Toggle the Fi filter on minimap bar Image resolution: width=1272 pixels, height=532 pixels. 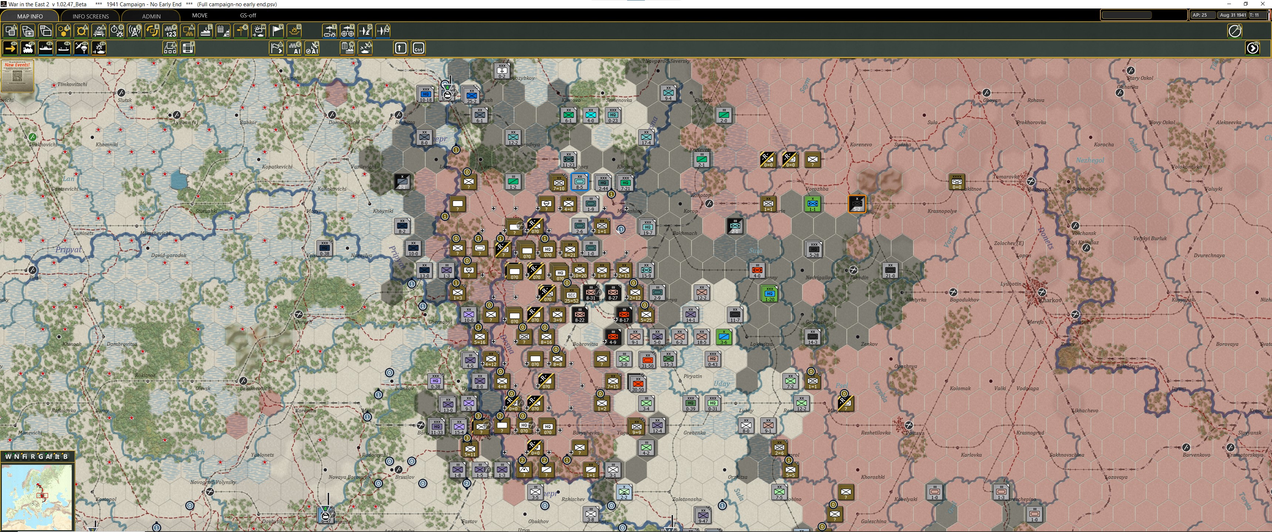25,457
